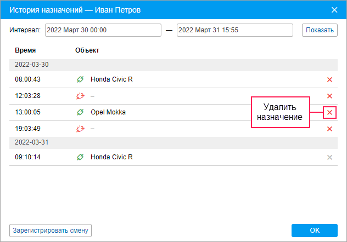The height and width of the screenshot is (242, 347).
Task: Click the red unassignment icon at 12:03:28
Action: [x=80, y=96]
